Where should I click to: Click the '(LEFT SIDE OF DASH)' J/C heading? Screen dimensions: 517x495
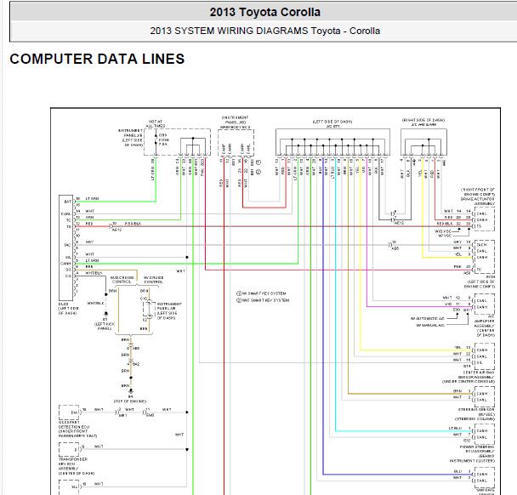332,123
